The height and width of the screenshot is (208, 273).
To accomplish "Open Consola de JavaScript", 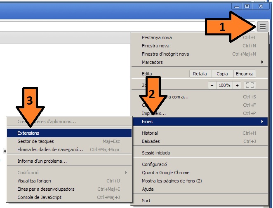I will pyautogui.click(x=69, y=197).
